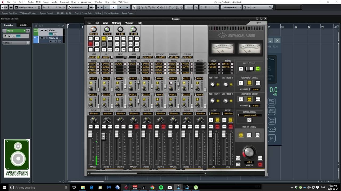341x191 pixels.
Task: Open the Configurations window layout dropdown
Action: [x=28, y=7]
